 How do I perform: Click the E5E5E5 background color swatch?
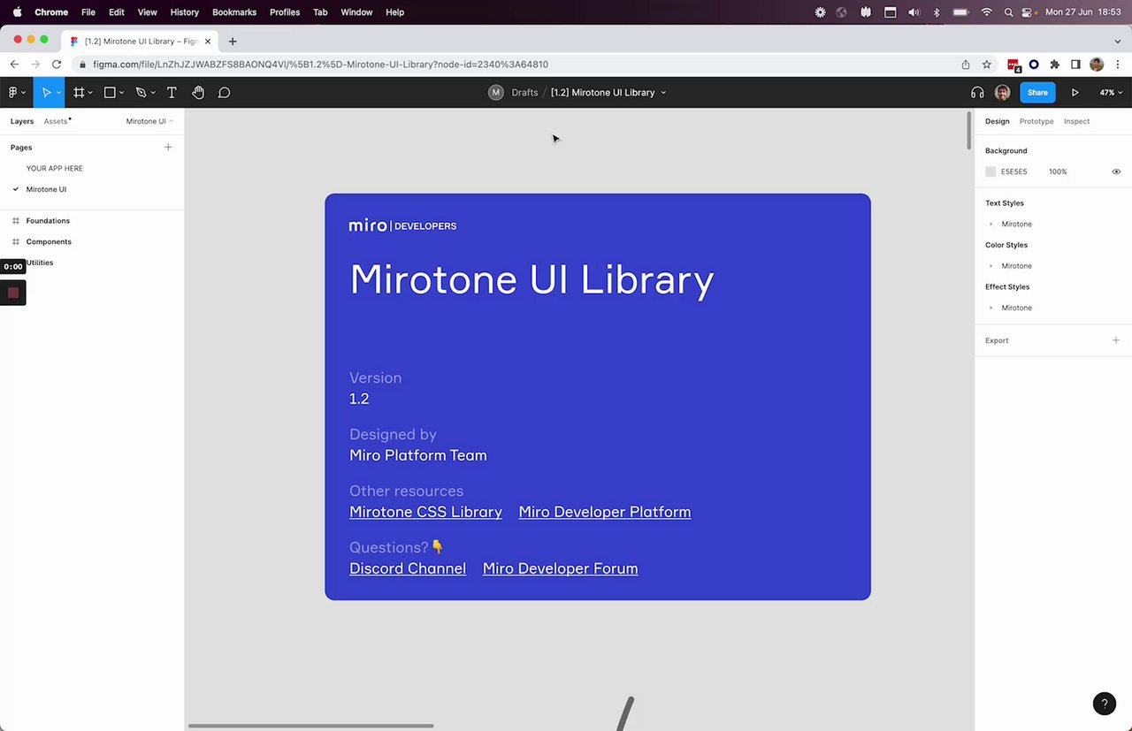coord(990,171)
